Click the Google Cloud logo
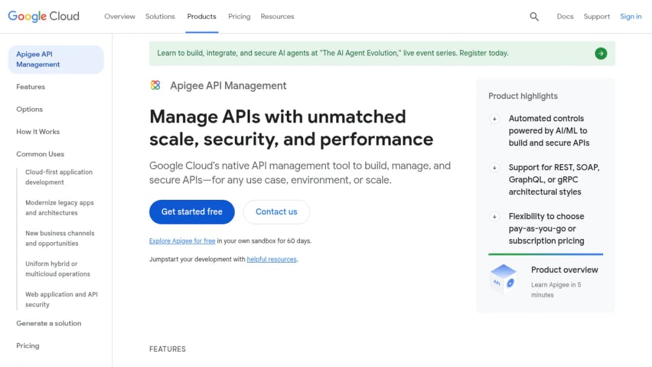The image size is (652, 367). tap(43, 16)
